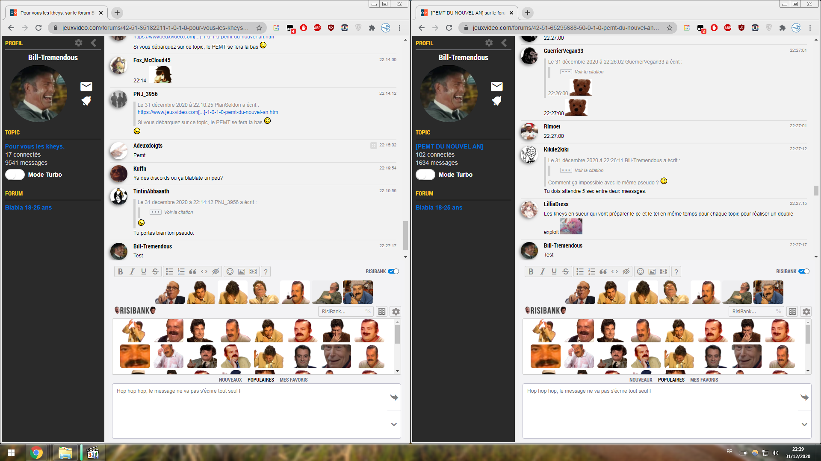821x461 pixels.
Task: Open '[PEMT DU NOUVEL AN]' topic link
Action: [x=449, y=146]
